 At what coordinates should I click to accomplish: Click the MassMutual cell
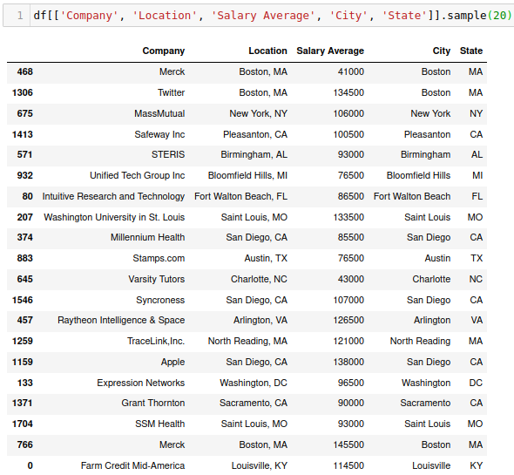tap(159, 113)
